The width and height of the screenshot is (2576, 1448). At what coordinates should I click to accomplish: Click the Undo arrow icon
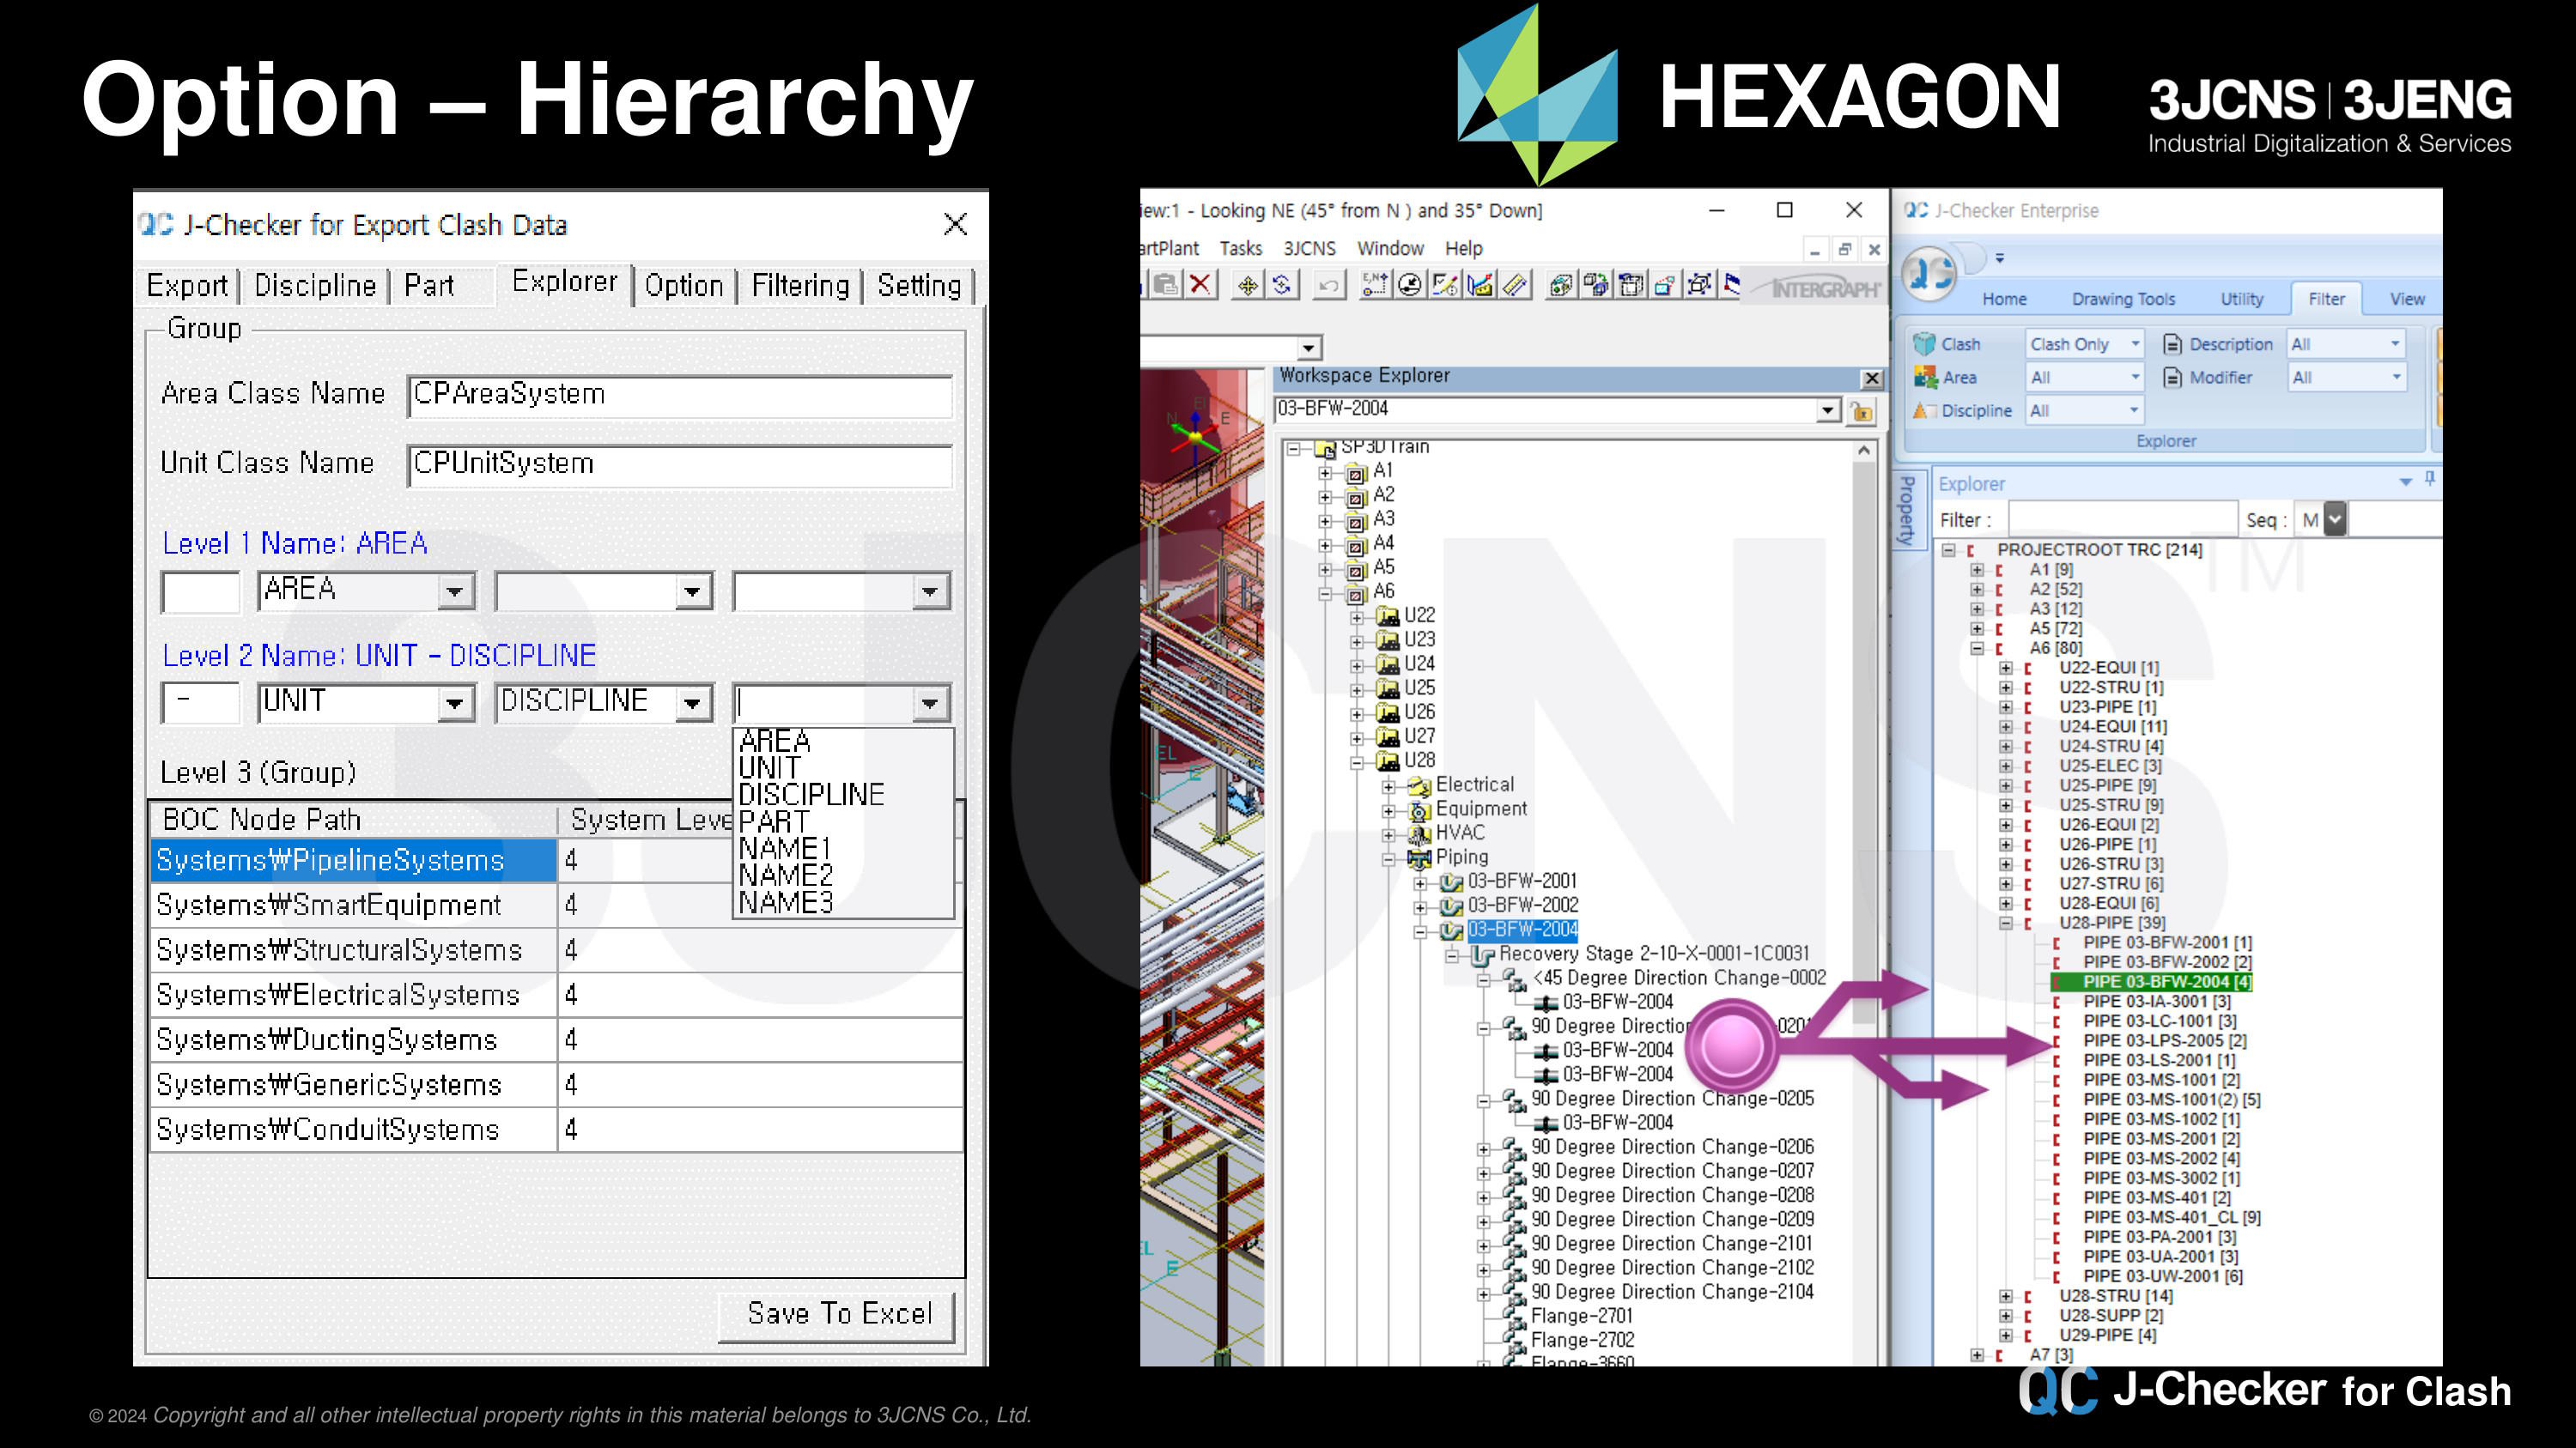1328,286
